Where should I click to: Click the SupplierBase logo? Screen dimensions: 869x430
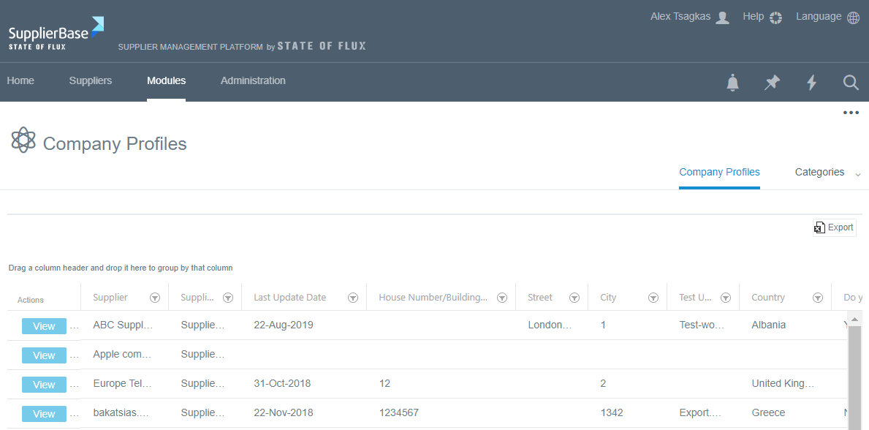coord(55,32)
